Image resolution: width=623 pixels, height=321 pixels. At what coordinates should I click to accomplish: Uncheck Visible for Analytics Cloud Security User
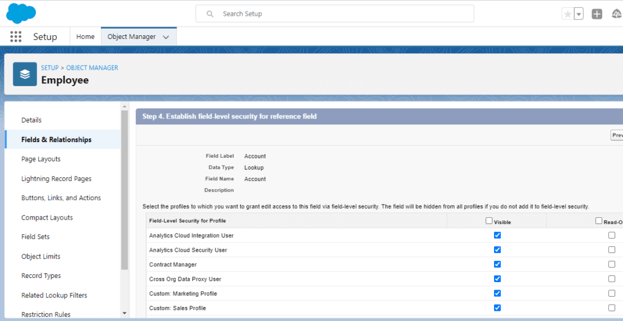tap(497, 250)
